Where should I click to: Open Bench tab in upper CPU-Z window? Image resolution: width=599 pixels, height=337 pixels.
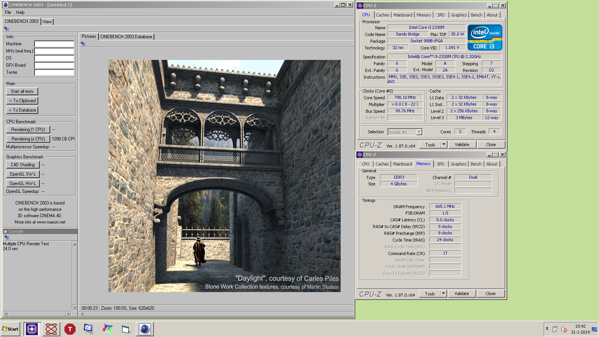coord(477,15)
